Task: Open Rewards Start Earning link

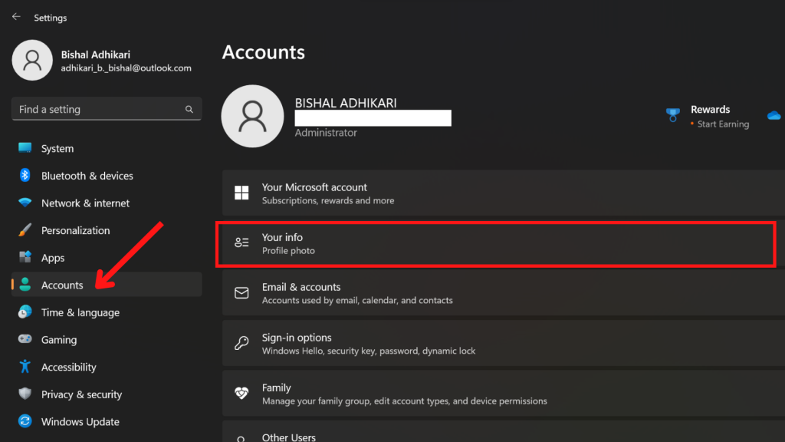Action: point(723,124)
